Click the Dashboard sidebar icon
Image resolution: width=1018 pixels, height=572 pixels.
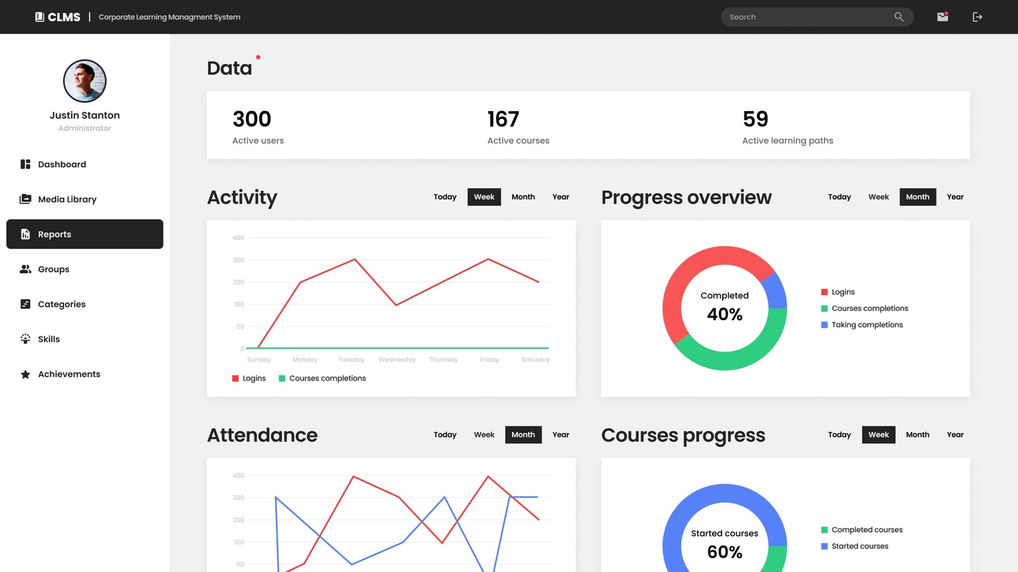pyautogui.click(x=25, y=165)
